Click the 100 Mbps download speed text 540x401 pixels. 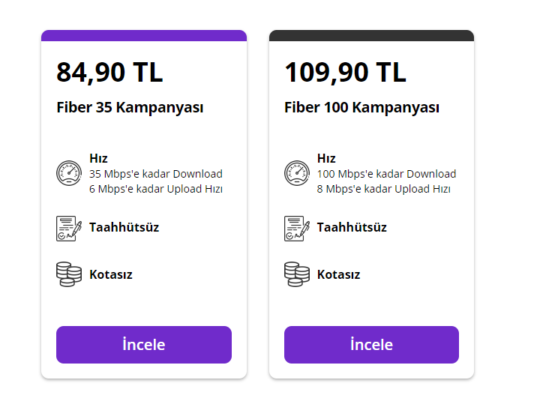point(386,174)
